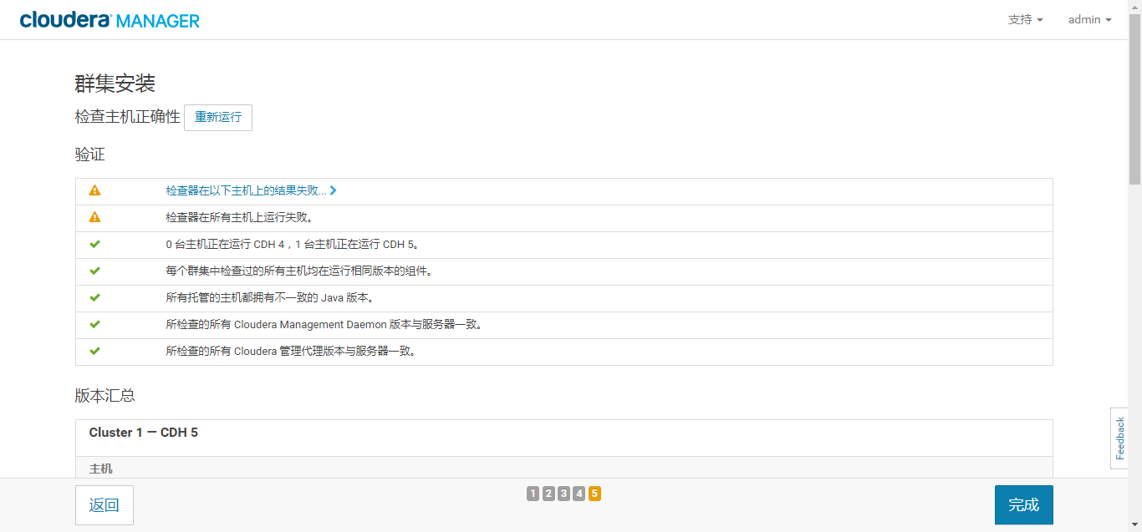Viewport: 1142px width, 532px height.
Task: Go to wizard step 2
Action: pos(548,494)
